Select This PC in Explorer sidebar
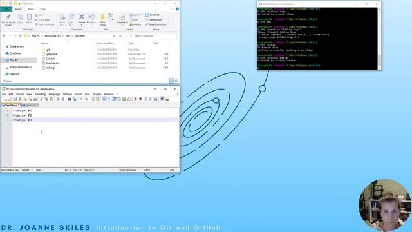The image size is (412, 232). (x=19, y=60)
